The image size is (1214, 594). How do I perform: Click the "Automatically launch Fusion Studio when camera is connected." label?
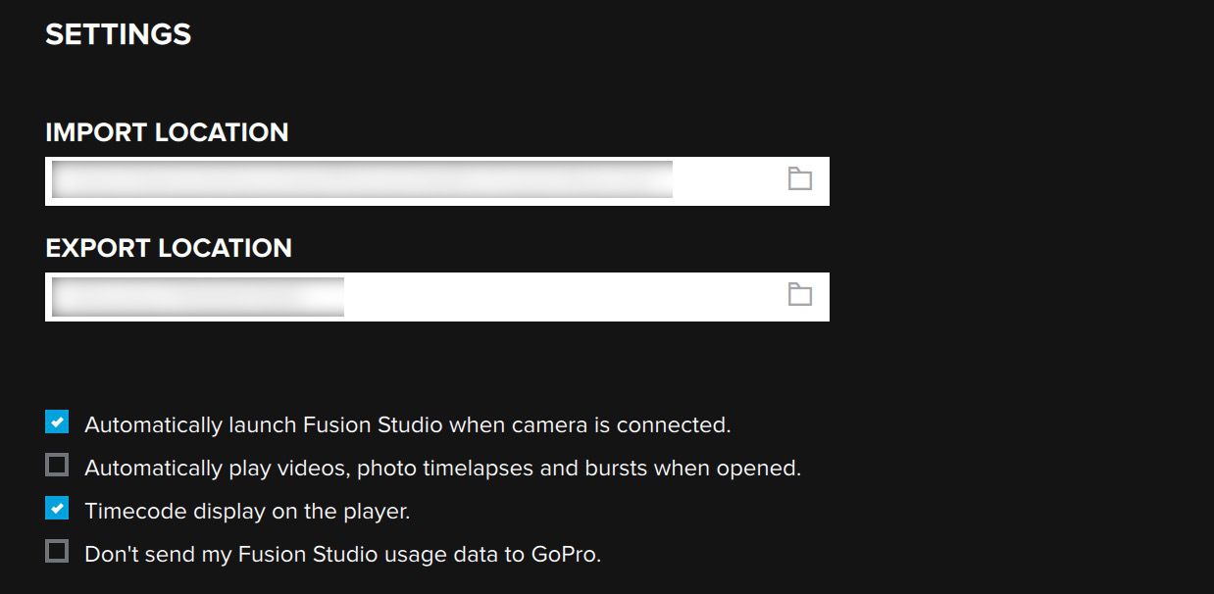pos(408,425)
